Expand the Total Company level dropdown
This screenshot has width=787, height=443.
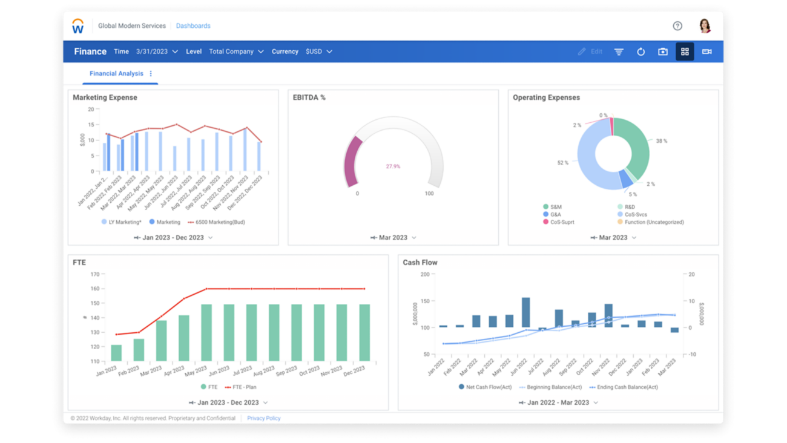(236, 51)
